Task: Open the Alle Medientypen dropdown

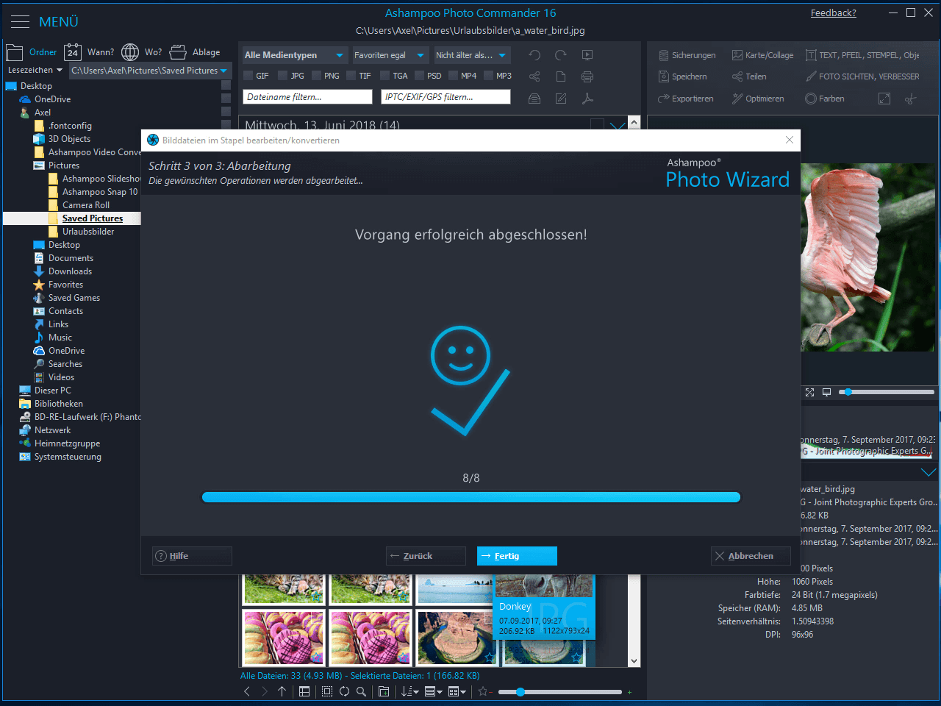Action: point(294,55)
